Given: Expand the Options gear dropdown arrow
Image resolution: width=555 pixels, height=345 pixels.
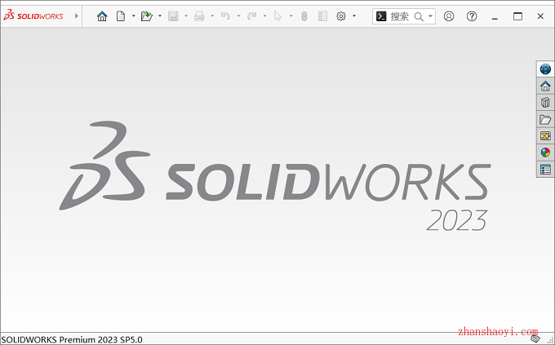Looking at the screenshot, I should [354, 16].
